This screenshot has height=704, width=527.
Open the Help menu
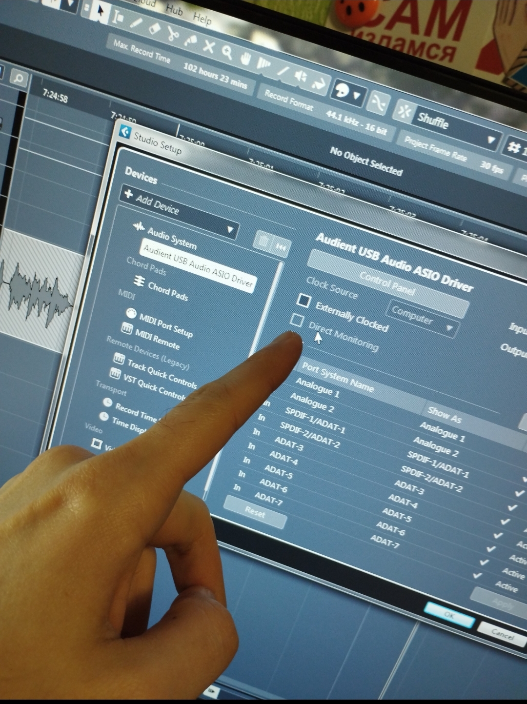(202, 19)
